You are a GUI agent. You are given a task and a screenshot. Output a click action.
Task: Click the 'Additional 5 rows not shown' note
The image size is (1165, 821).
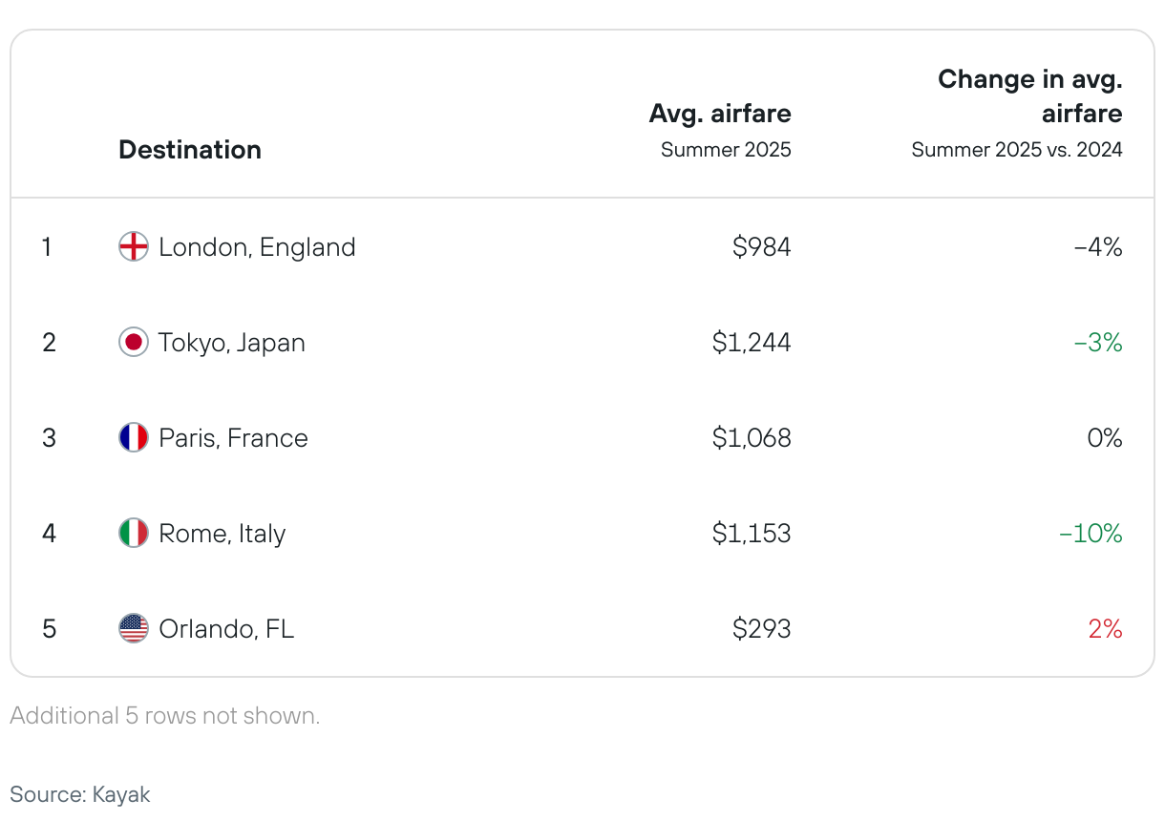tap(165, 716)
